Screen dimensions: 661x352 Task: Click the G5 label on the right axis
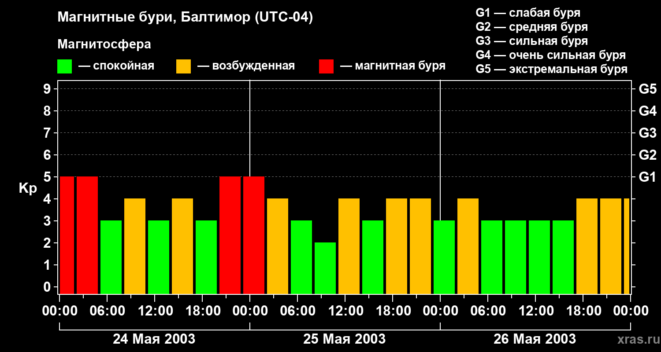point(647,89)
